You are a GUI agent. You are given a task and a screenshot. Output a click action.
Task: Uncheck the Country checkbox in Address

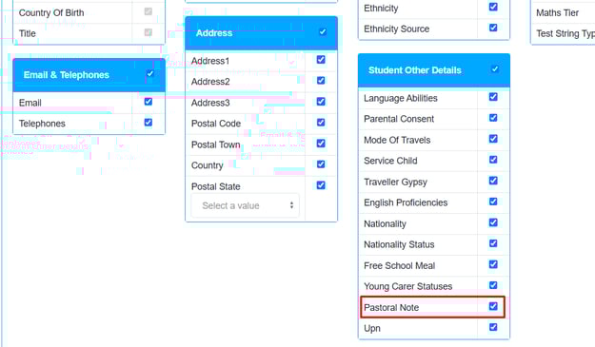point(321,164)
